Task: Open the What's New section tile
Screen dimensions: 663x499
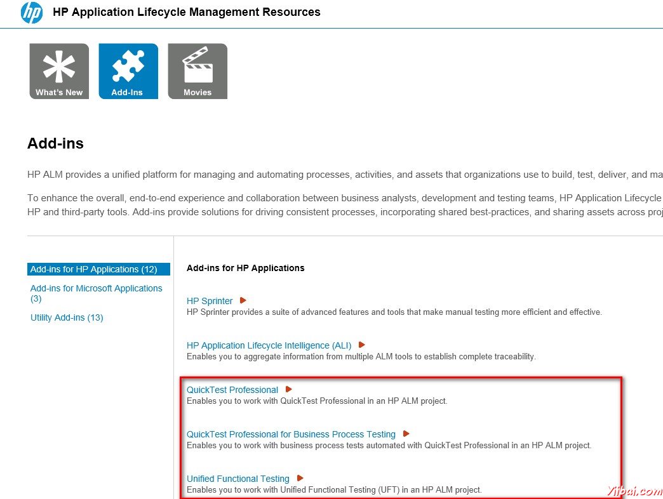Action: [59, 71]
